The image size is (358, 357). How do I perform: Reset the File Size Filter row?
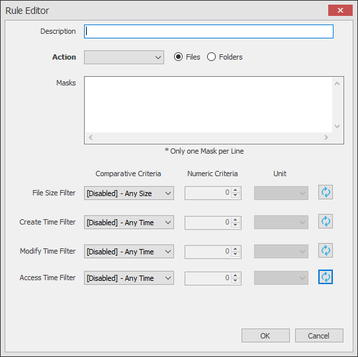(326, 192)
